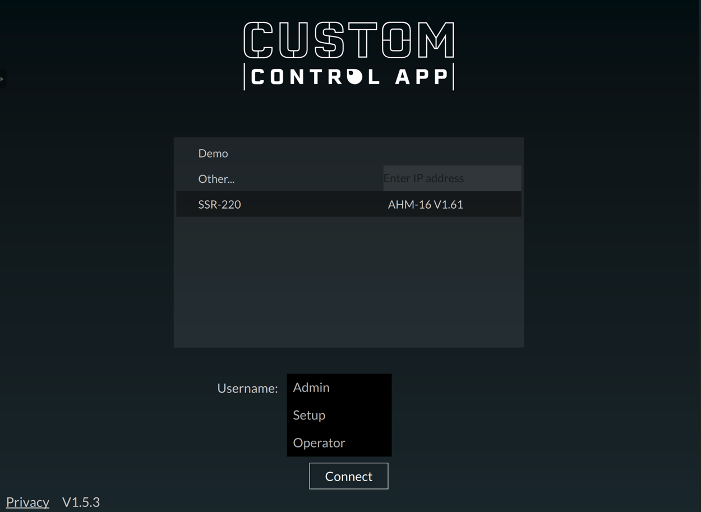The width and height of the screenshot is (701, 512).
Task: Select the Demo entry in device list
Action: 213,153
